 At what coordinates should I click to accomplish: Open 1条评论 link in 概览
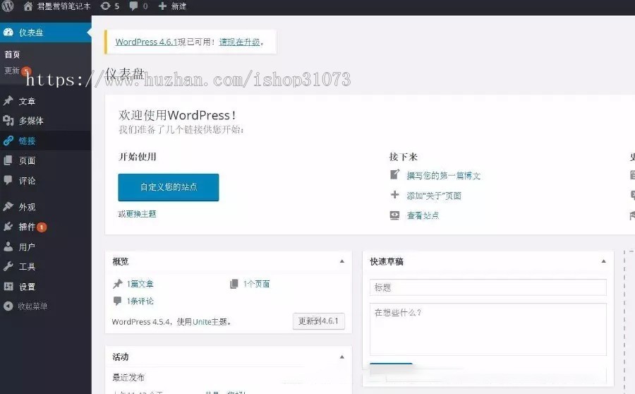140,301
